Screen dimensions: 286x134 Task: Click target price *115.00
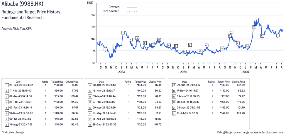(x=142, y=119)
